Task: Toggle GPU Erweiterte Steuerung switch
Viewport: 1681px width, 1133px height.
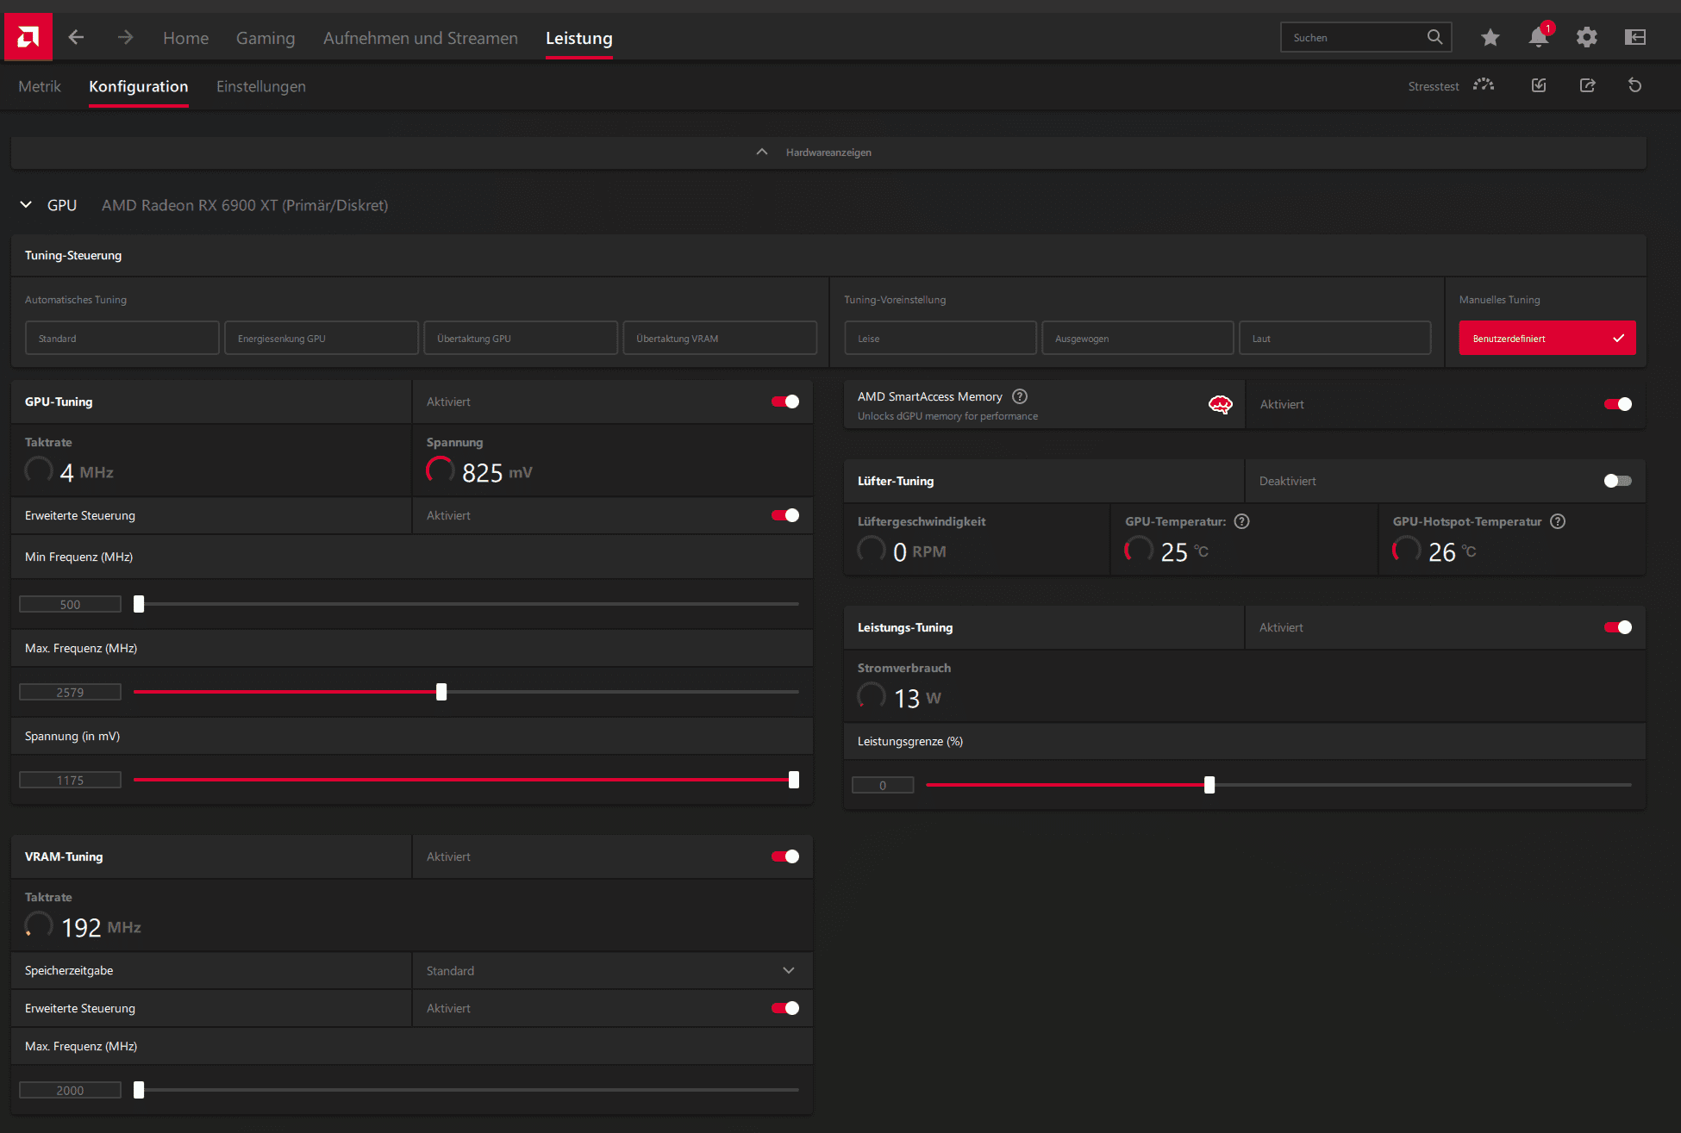Action: [x=785, y=515]
